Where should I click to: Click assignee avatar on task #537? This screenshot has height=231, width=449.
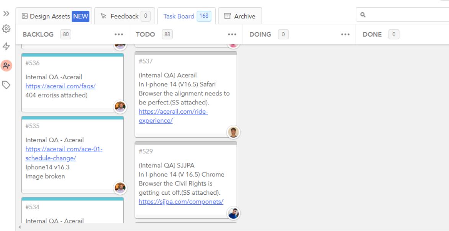coord(233,132)
